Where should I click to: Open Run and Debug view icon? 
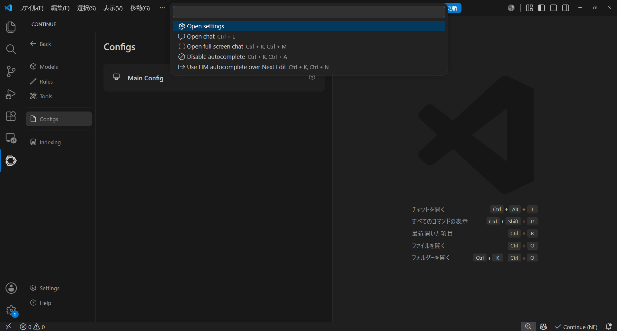(x=11, y=94)
